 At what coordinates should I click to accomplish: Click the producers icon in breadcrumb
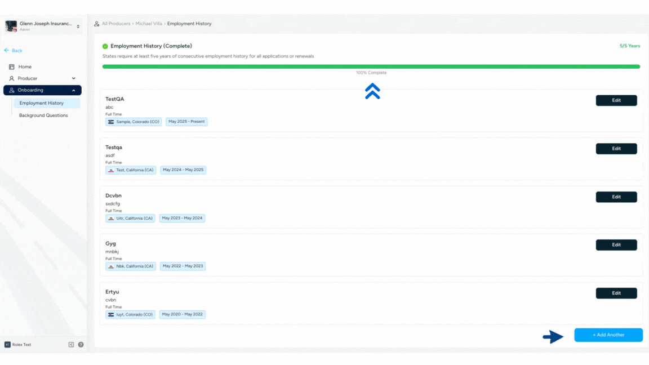[x=97, y=24]
